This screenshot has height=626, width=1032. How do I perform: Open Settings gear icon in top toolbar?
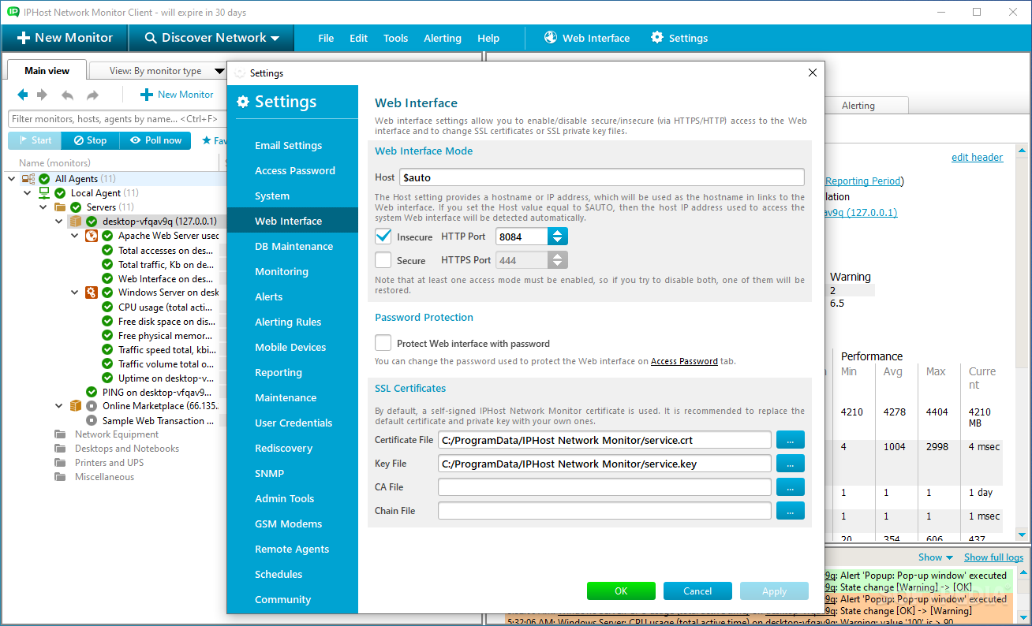coord(657,38)
